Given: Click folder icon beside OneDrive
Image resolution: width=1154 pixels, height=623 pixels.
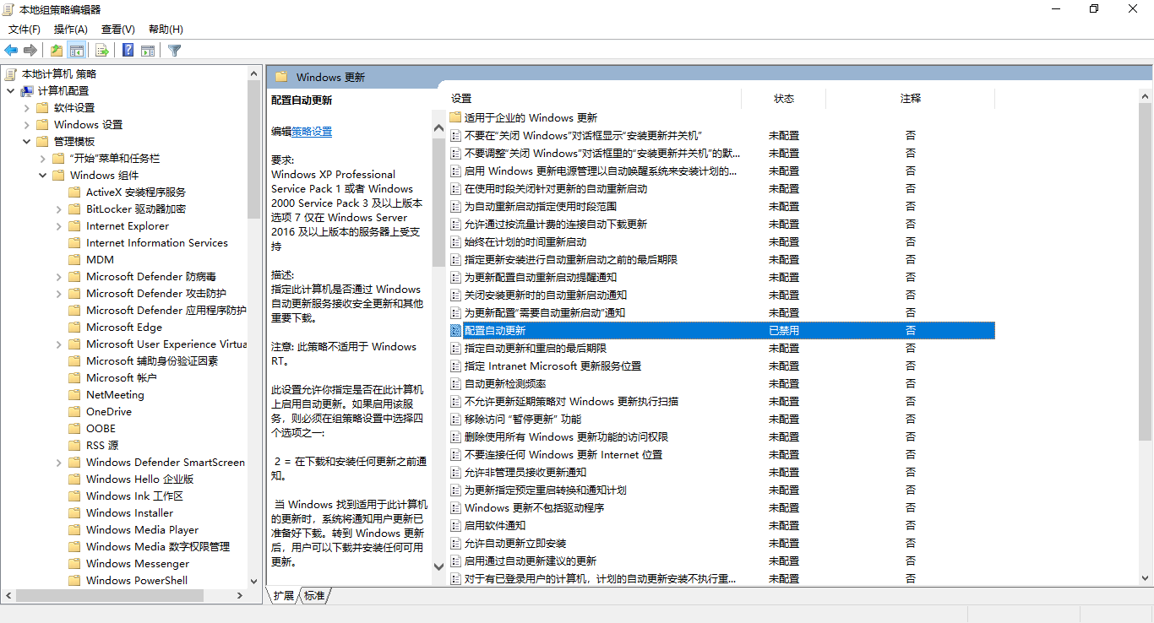Looking at the screenshot, I should click(x=75, y=412).
